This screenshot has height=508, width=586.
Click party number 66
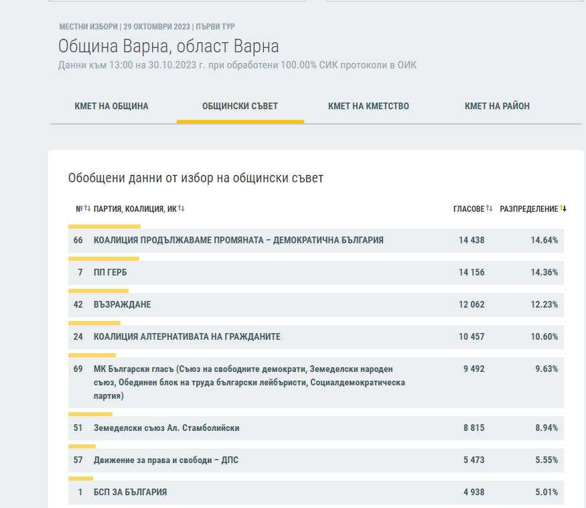point(78,240)
